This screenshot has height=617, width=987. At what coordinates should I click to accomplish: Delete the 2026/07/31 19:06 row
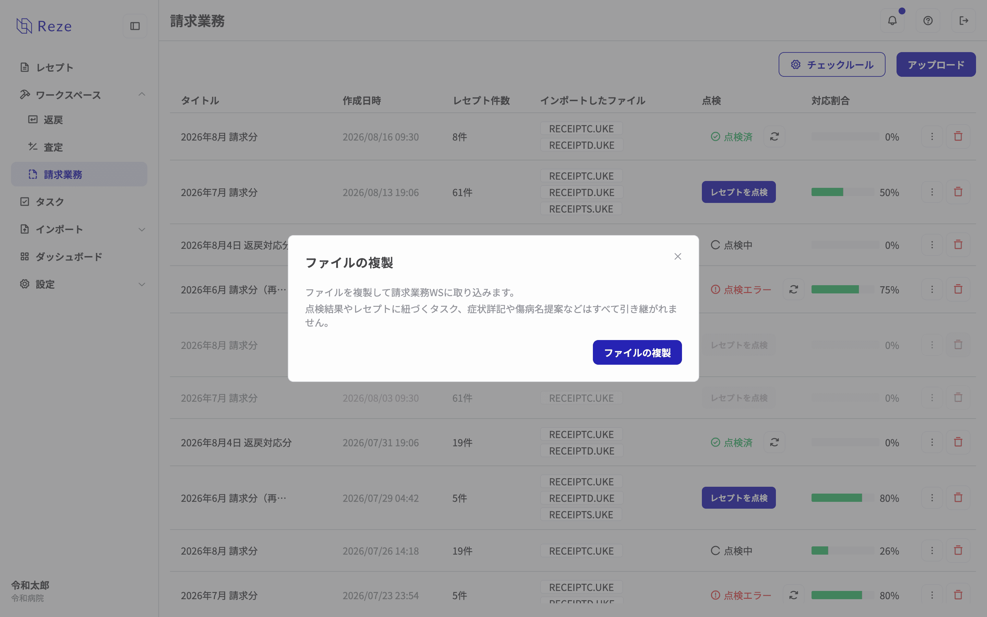[x=958, y=442]
